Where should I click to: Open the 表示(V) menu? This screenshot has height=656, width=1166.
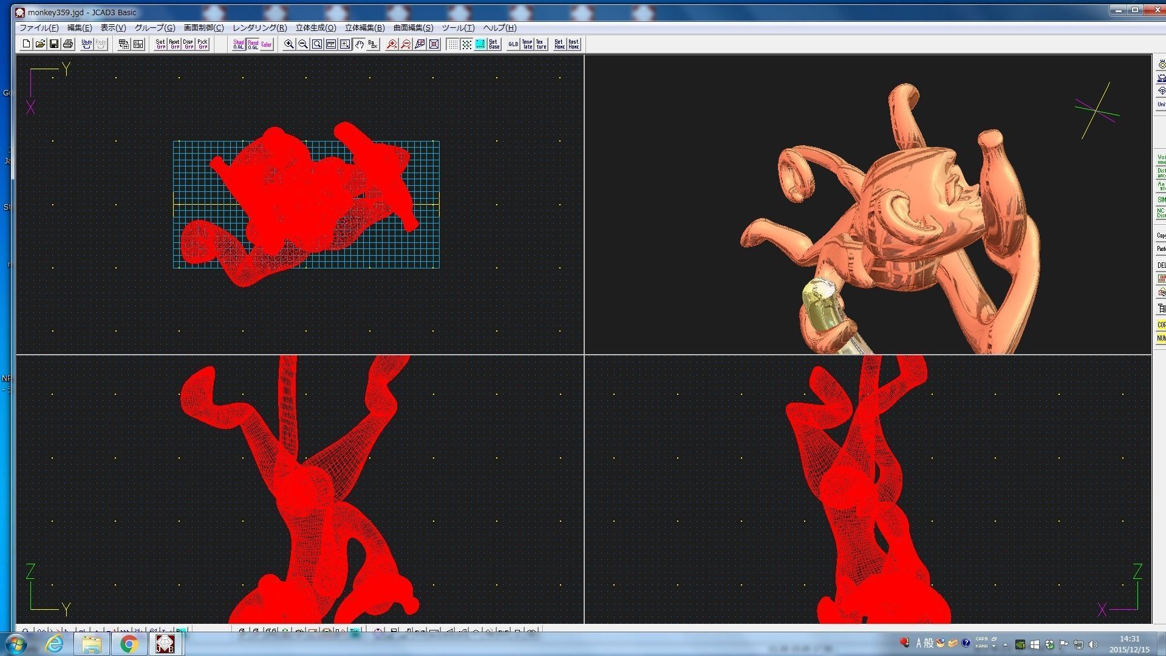(x=113, y=27)
